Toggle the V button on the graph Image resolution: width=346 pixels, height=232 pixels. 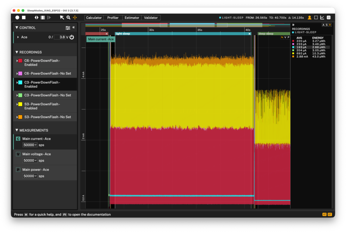(x=285, y=37)
